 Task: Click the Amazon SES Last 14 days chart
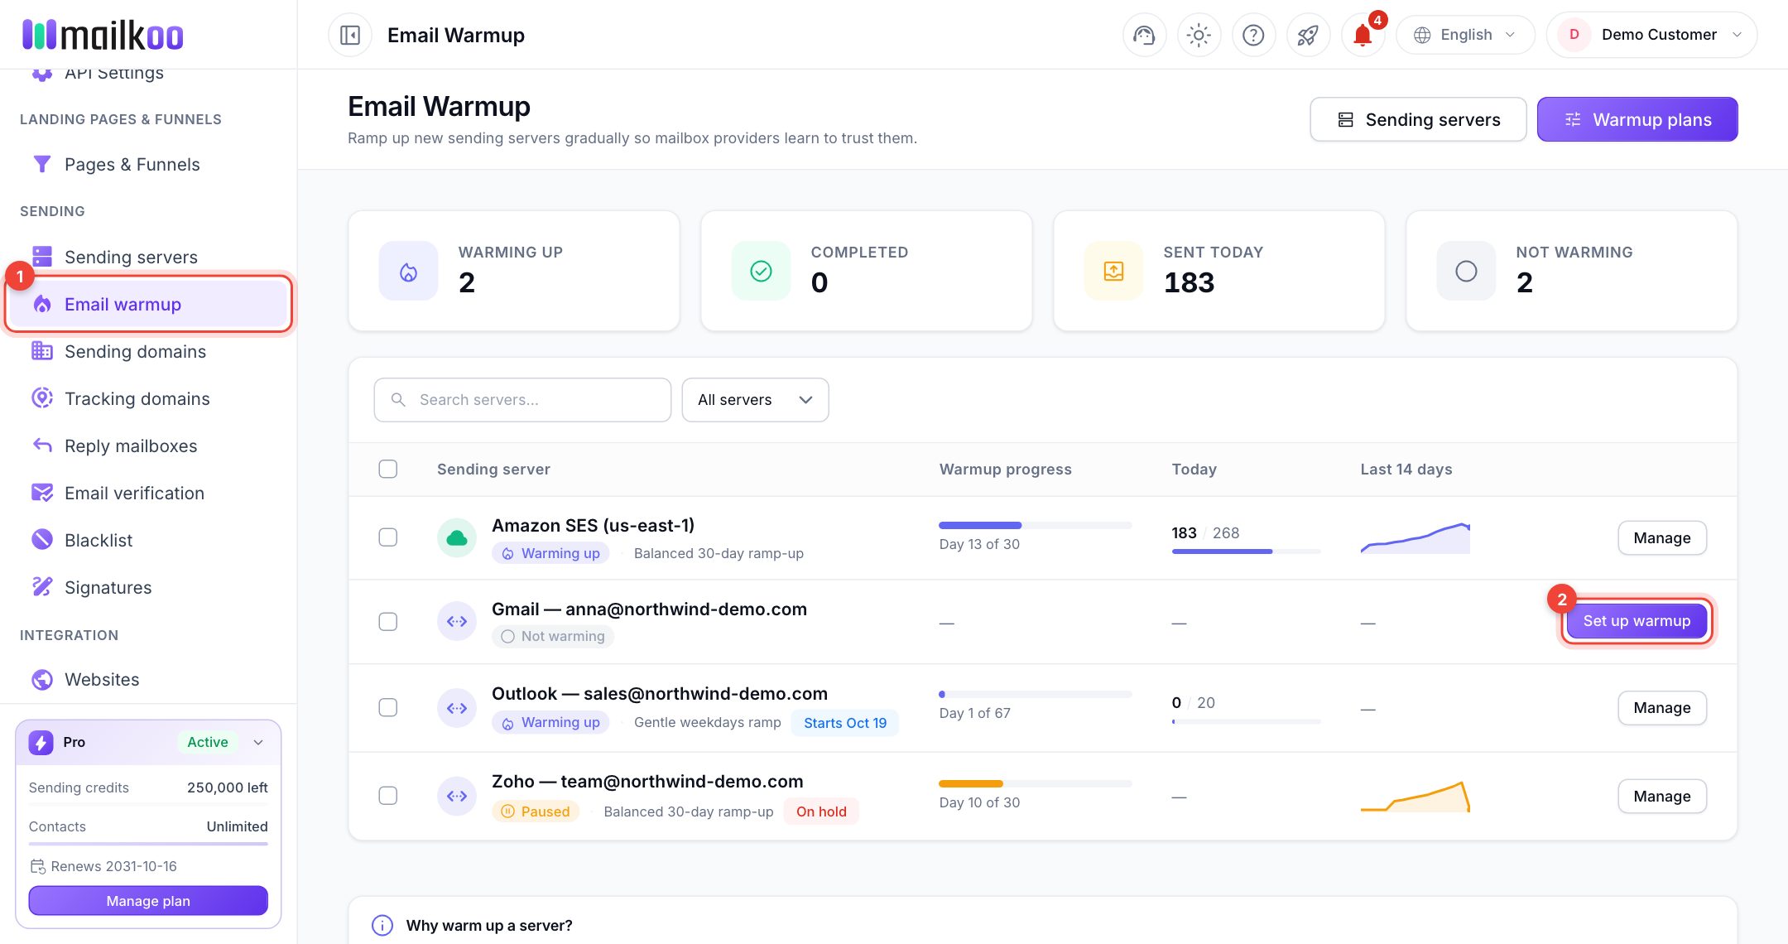pos(1415,538)
